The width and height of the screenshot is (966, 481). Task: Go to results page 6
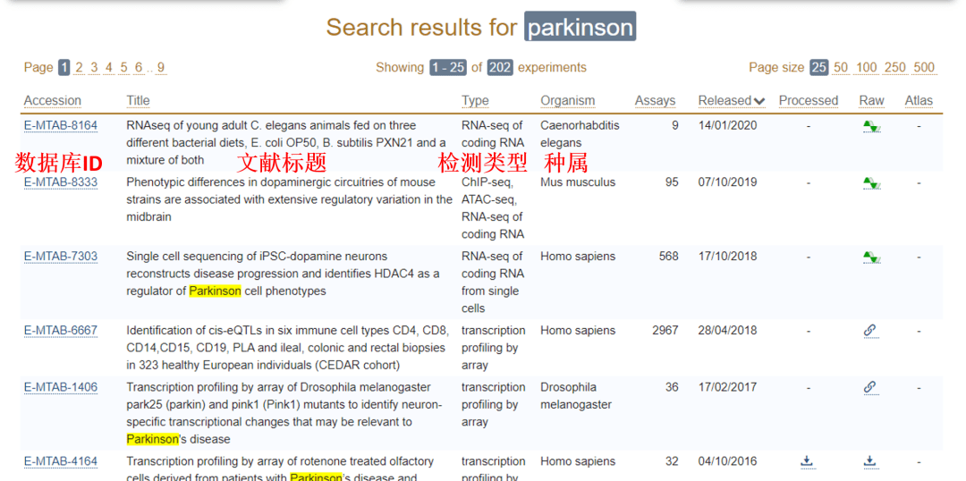[x=139, y=67]
